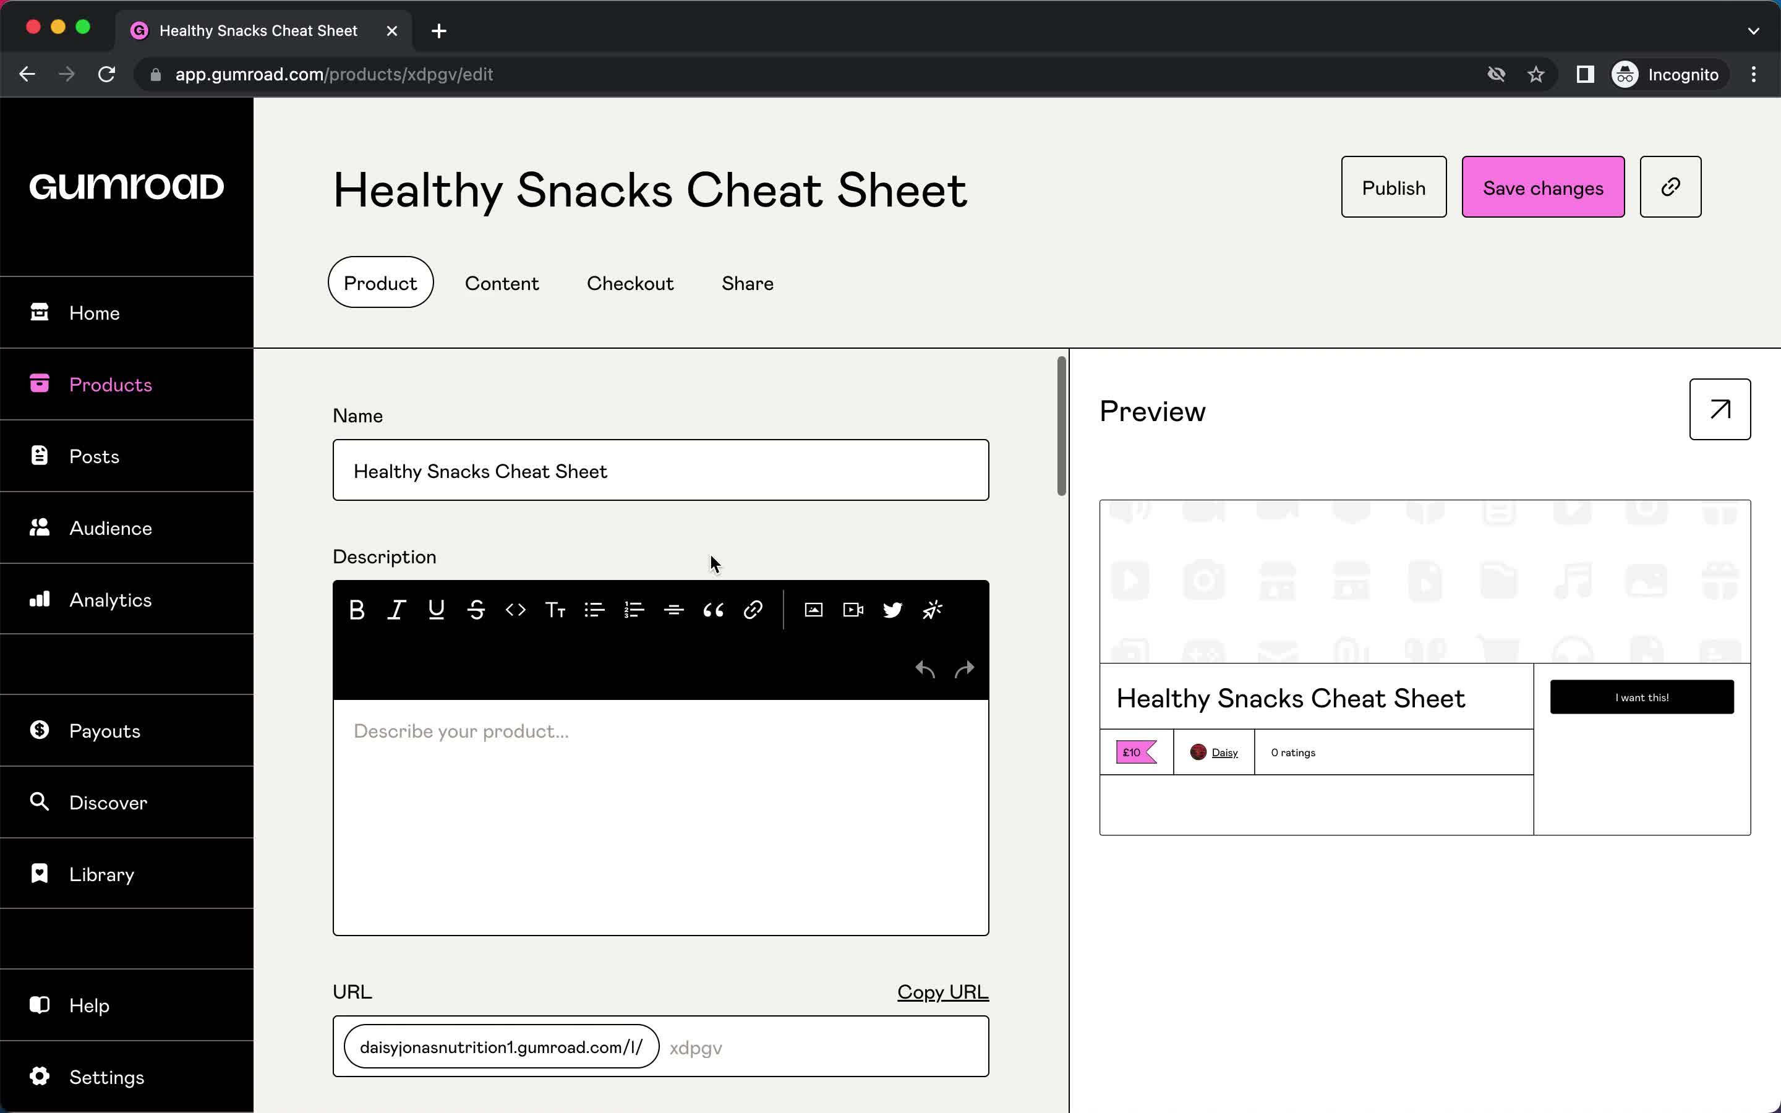Viewport: 1781px width, 1113px height.
Task: Open text size heading option
Action: [556, 610]
